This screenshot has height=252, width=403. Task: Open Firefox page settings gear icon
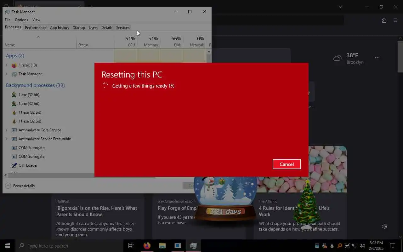(384, 226)
